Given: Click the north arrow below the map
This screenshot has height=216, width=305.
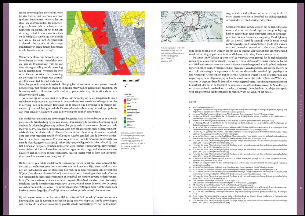Looking at the screenshot, I should pos(125,87).
